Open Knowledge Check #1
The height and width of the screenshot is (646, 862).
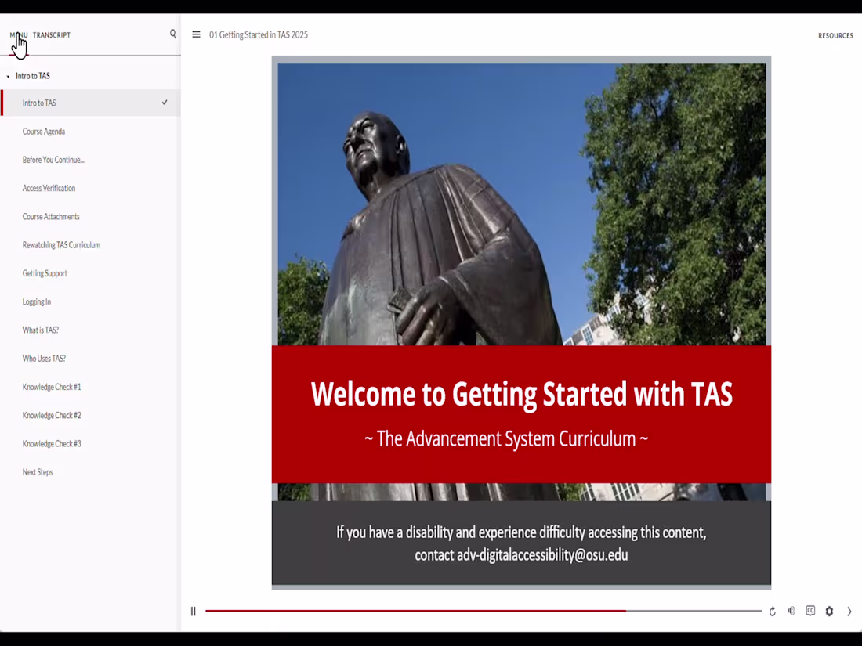click(x=52, y=387)
